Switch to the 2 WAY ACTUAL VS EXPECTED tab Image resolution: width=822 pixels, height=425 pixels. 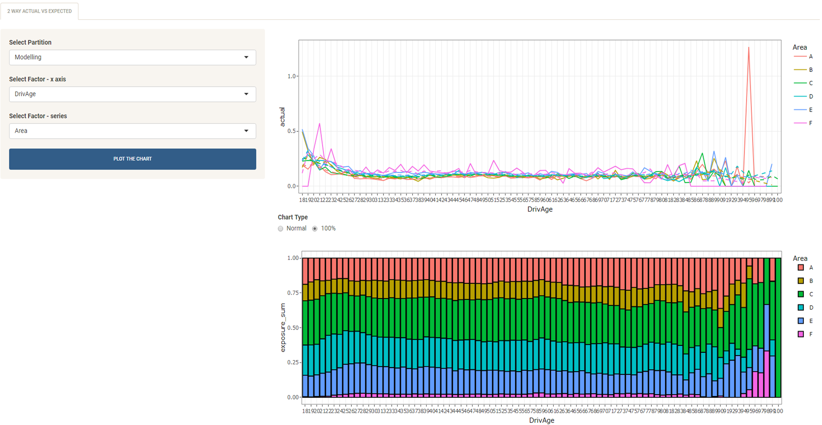(x=39, y=11)
